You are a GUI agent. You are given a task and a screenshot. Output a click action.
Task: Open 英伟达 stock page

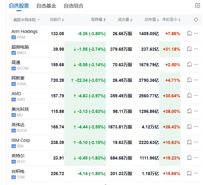pos(18,125)
